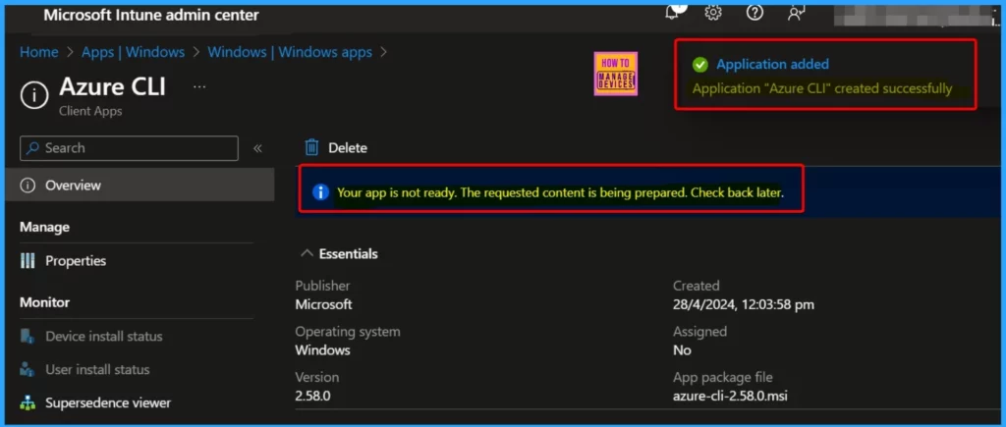This screenshot has width=1006, height=427.
Task: Click the blue info icon in banner
Action: [x=320, y=191]
